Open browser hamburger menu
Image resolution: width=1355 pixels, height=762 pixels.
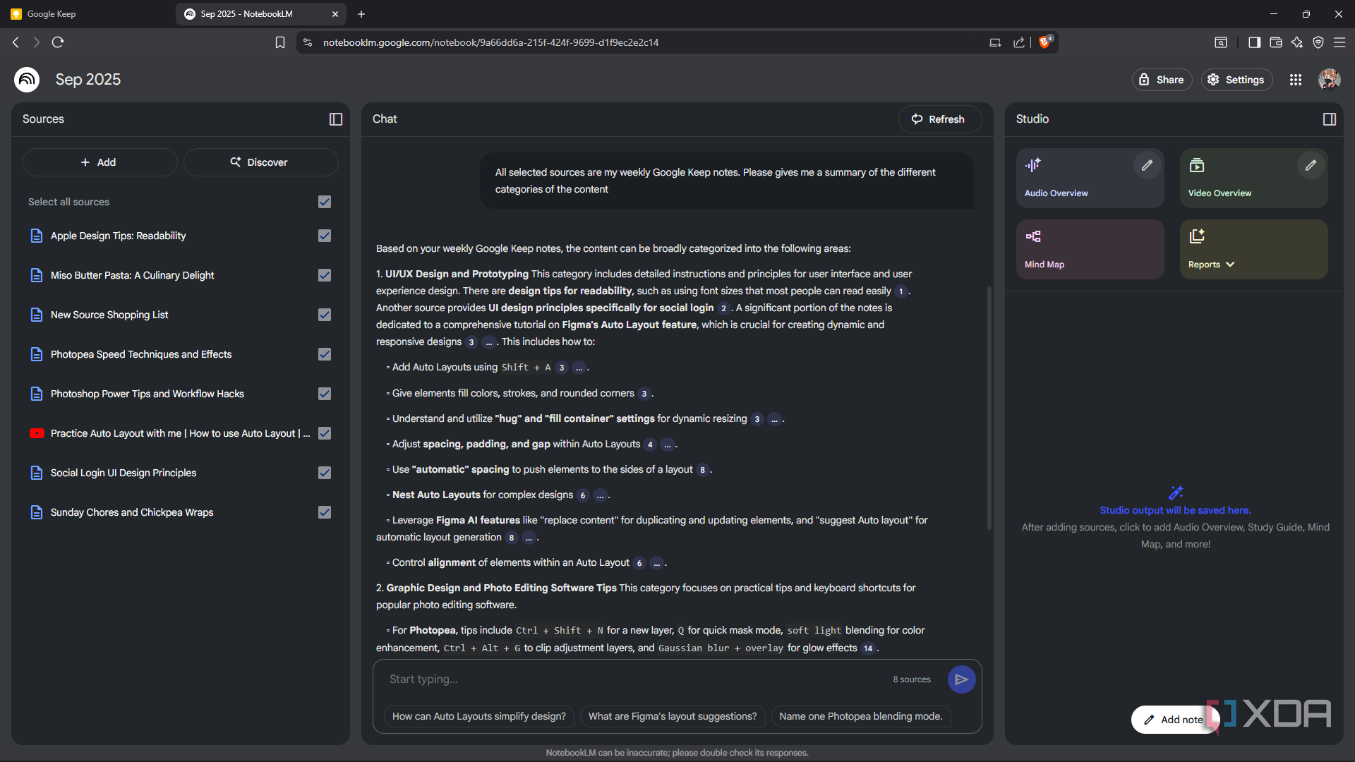(x=1339, y=42)
